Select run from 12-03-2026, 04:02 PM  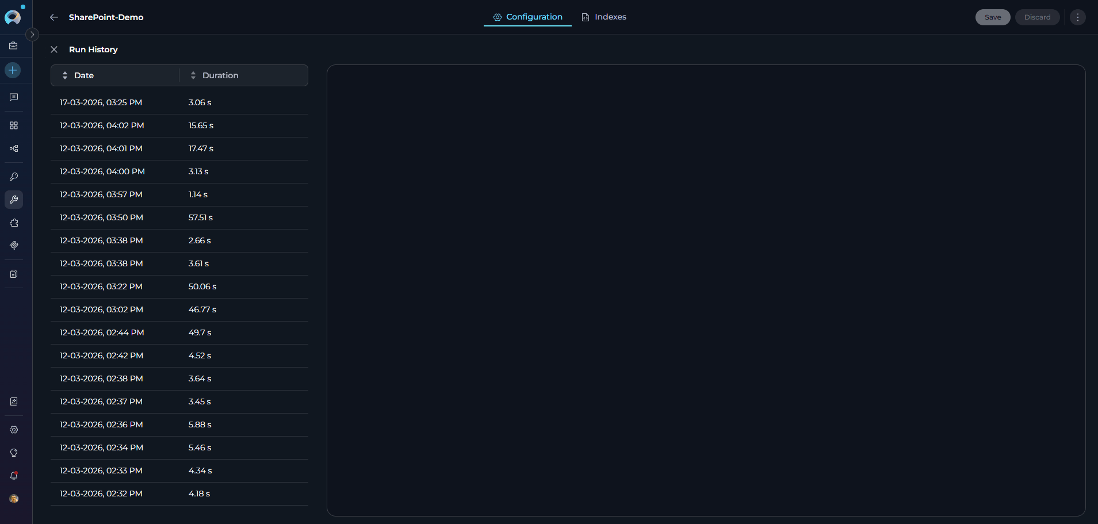click(x=179, y=125)
